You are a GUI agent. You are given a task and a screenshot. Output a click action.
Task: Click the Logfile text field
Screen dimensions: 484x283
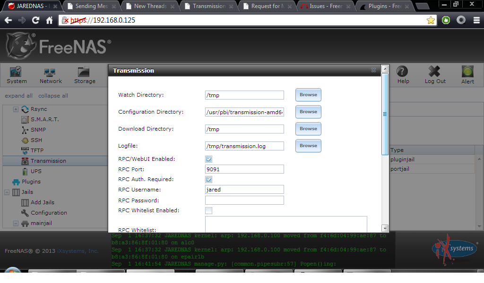244,146
